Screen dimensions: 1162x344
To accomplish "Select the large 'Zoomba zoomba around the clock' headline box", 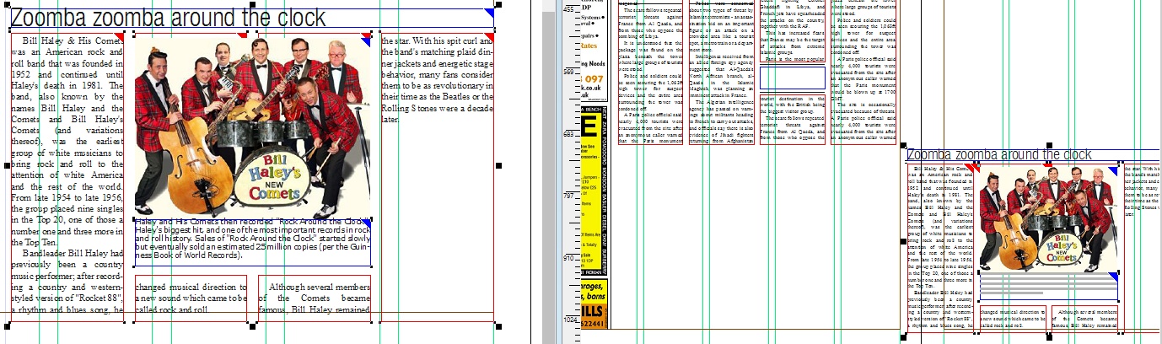I will 251,19.
